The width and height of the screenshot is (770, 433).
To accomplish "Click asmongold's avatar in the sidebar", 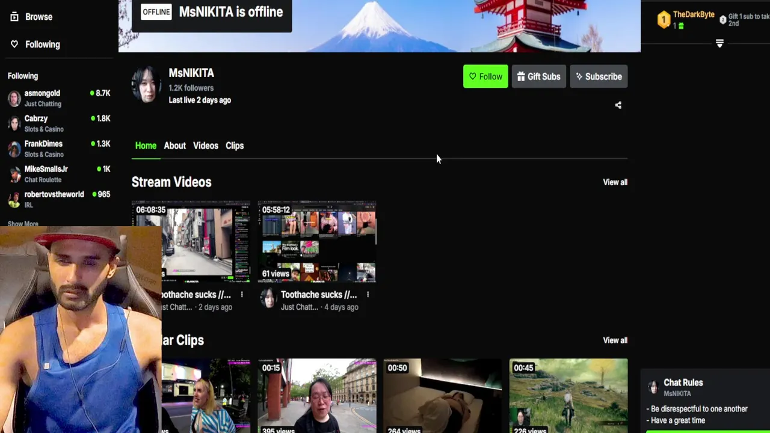I will pyautogui.click(x=14, y=98).
